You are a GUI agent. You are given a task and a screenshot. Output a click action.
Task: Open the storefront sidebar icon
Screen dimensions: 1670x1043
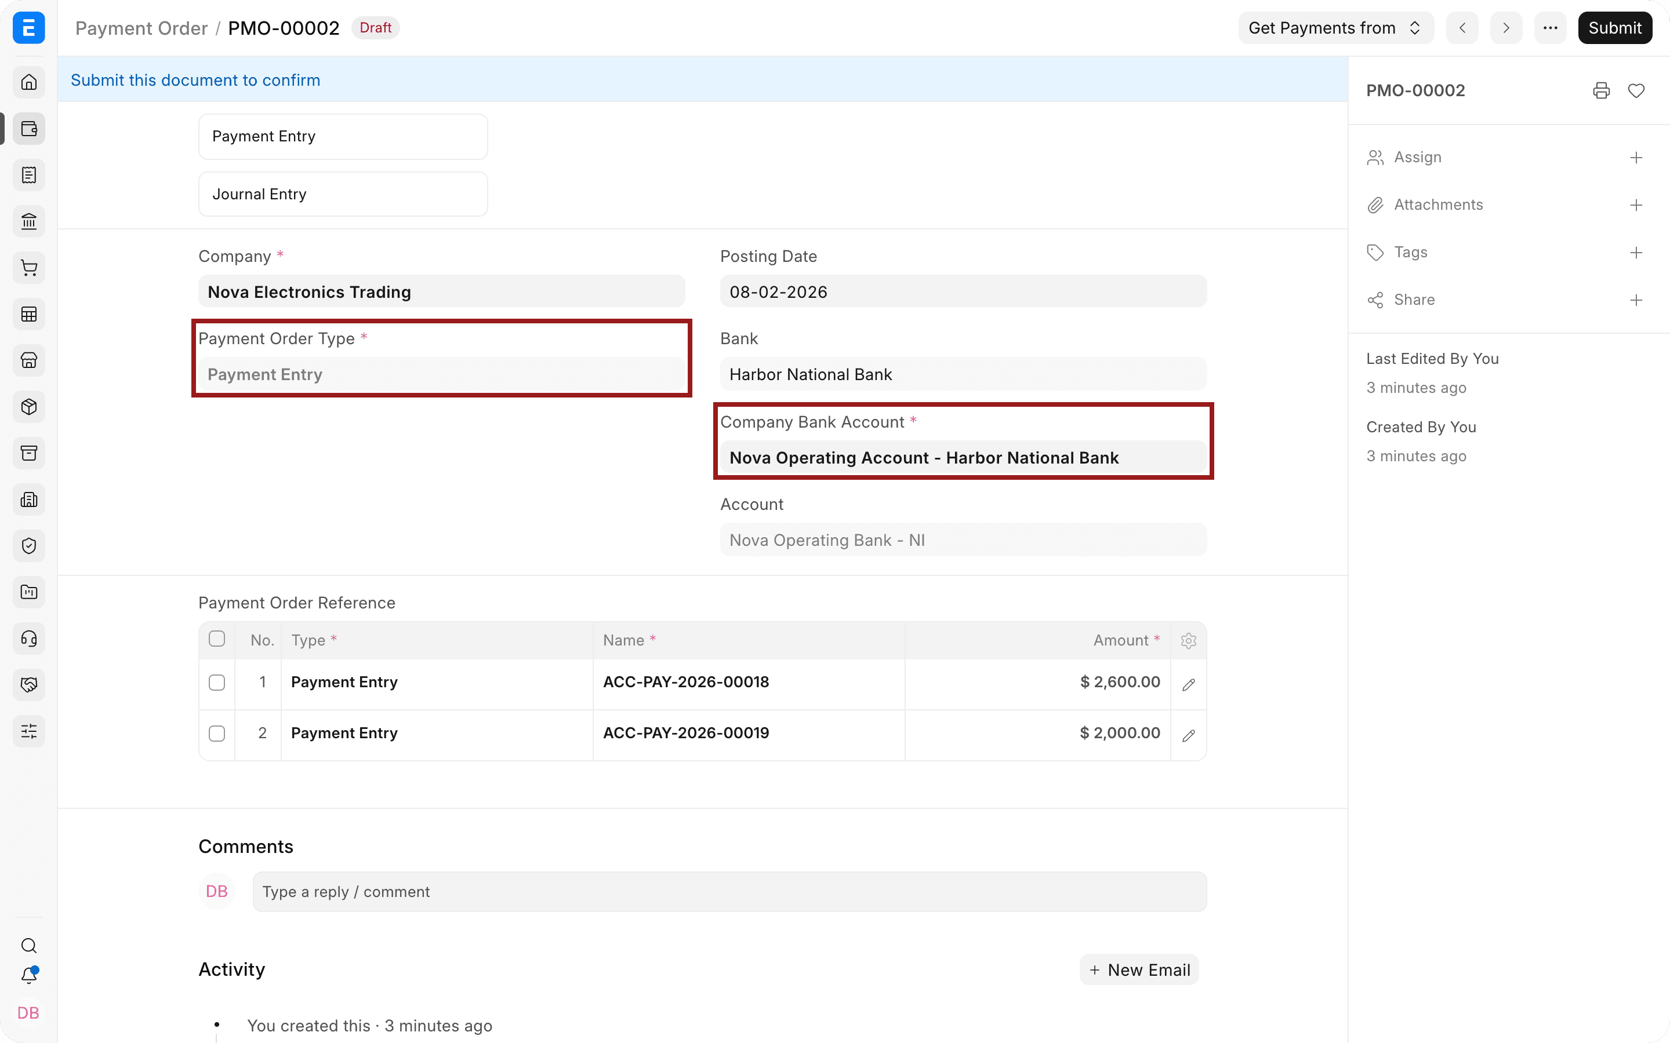(29, 360)
